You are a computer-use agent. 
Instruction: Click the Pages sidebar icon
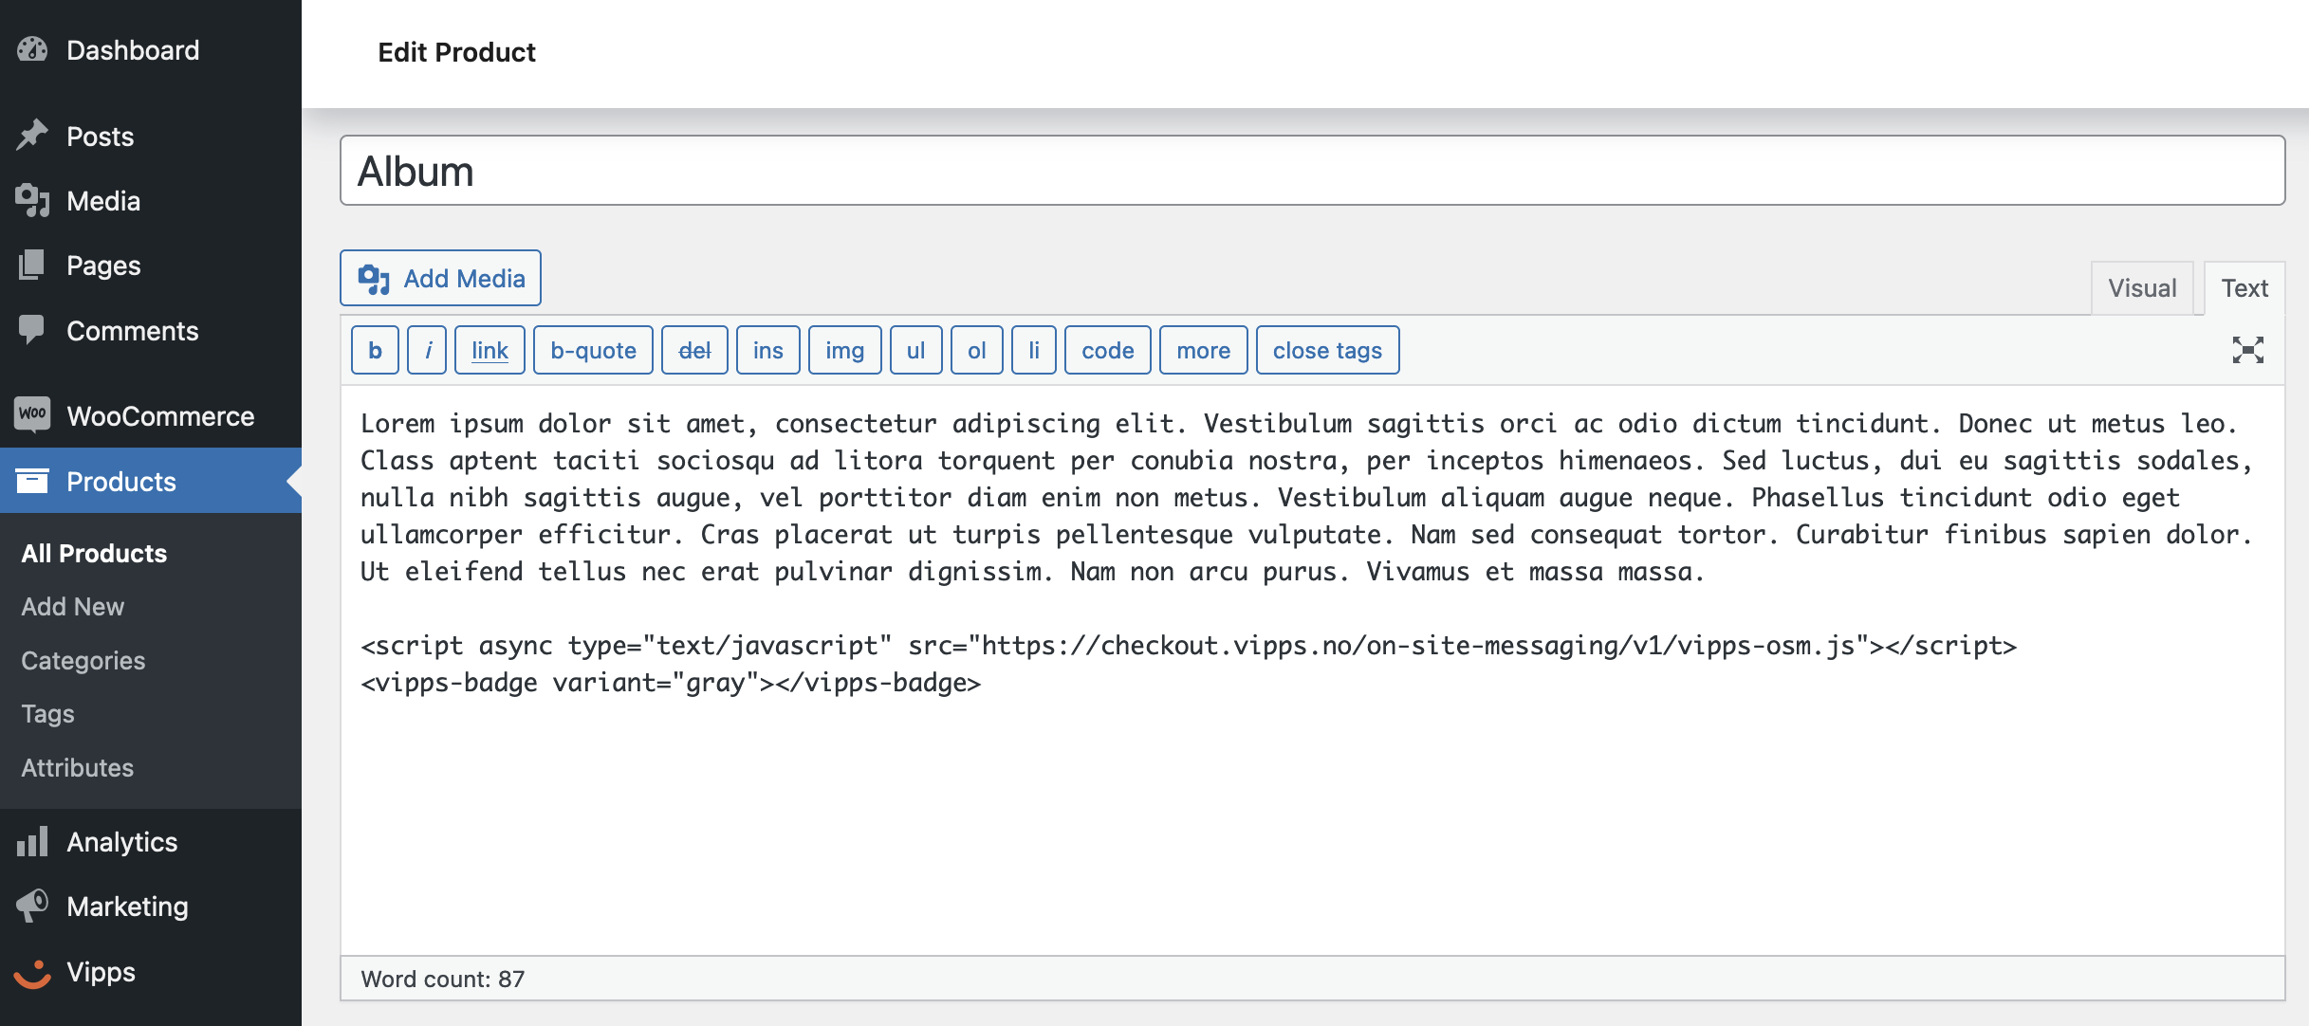[32, 266]
